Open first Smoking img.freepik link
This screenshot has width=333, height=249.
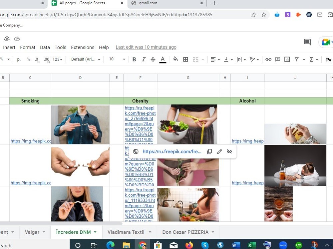click(x=31, y=141)
